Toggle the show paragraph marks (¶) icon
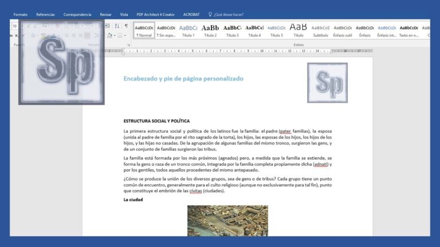The image size is (440, 247). 126,26
